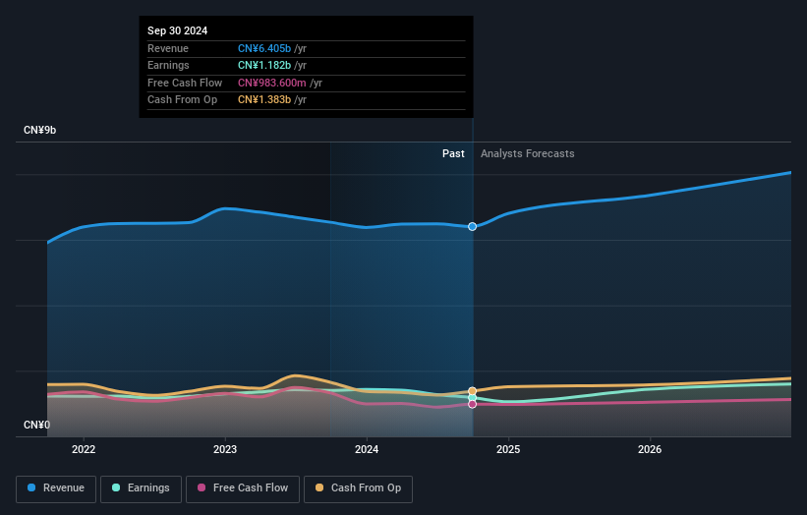Toggle the Revenue legend series
Viewport: 807px width, 515px height.
pyautogui.click(x=56, y=488)
